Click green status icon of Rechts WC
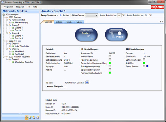Image resolution: width=166 pixels, height=122 pixels. click(x=13, y=54)
